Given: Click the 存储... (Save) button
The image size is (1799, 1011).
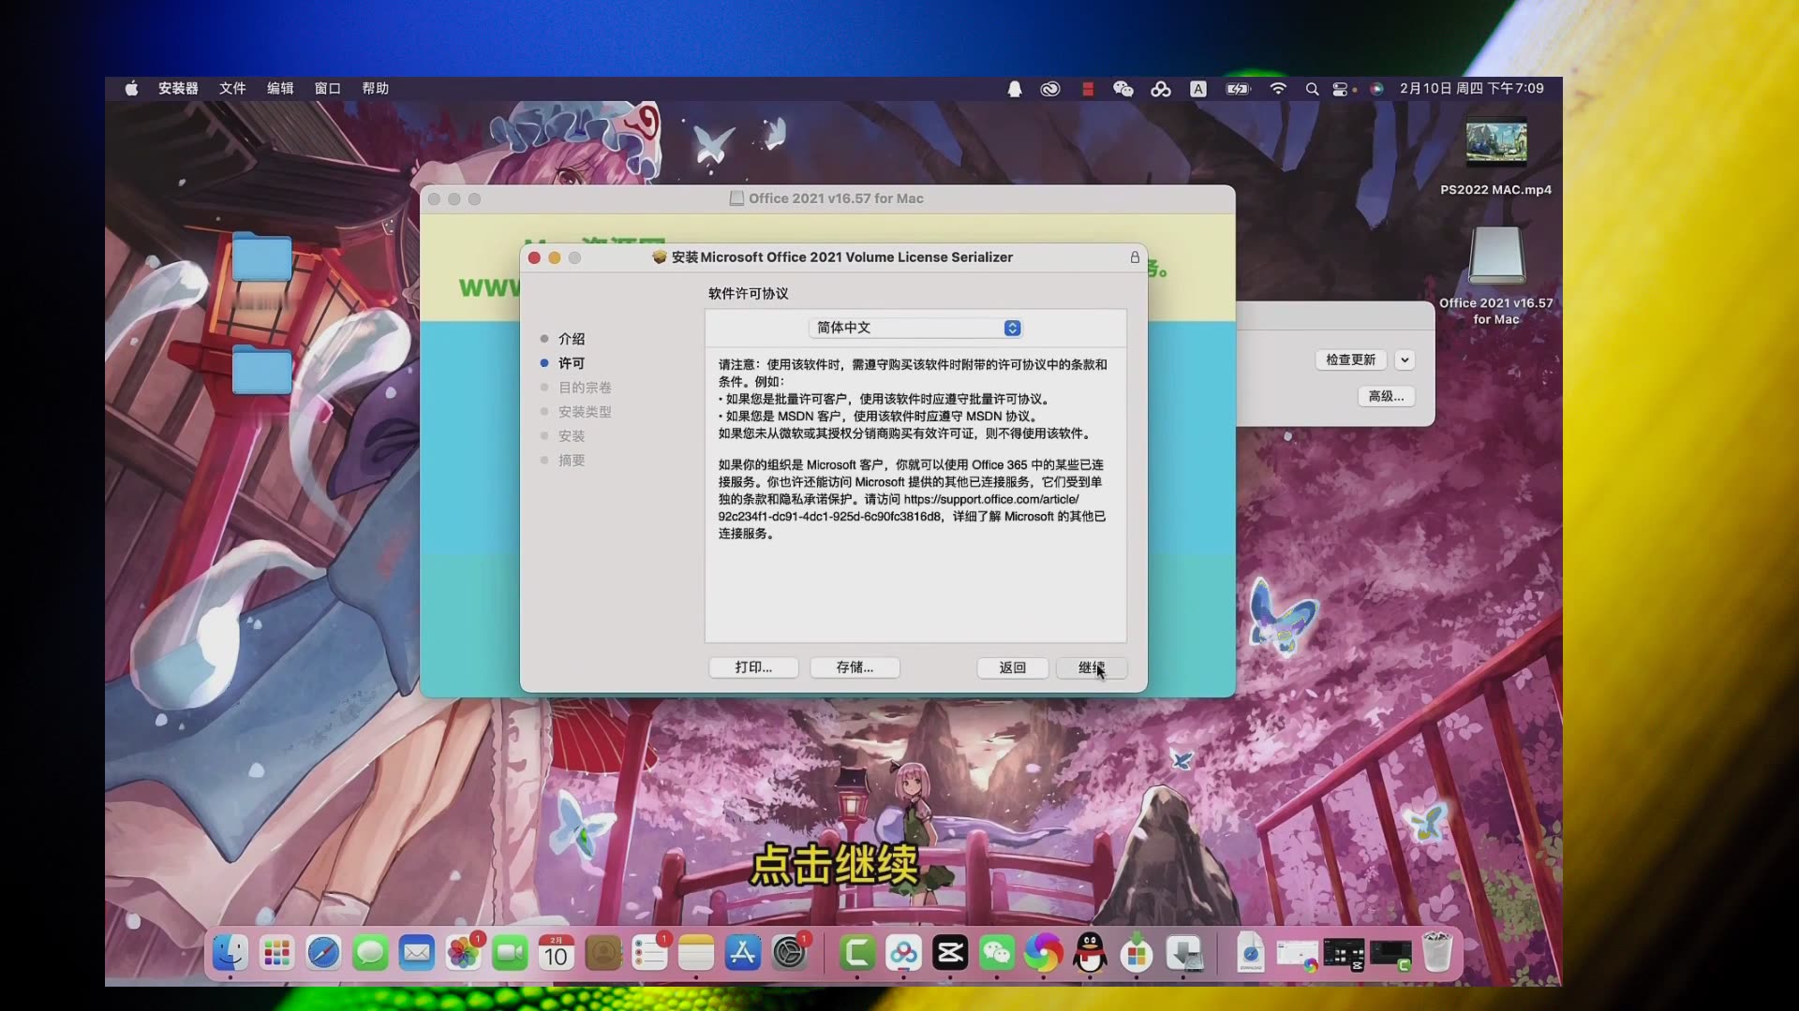Looking at the screenshot, I should 855,667.
